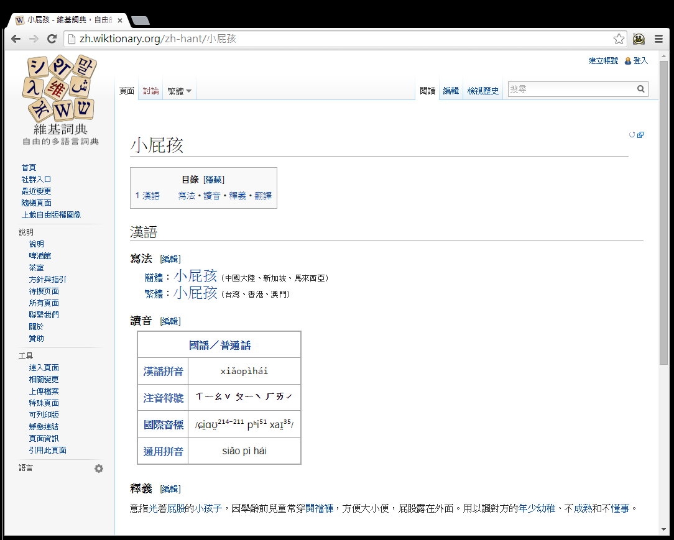Jump to 1 漢語 in contents
Image resolution: width=674 pixels, height=540 pixels.
click(x=147, y=196)
